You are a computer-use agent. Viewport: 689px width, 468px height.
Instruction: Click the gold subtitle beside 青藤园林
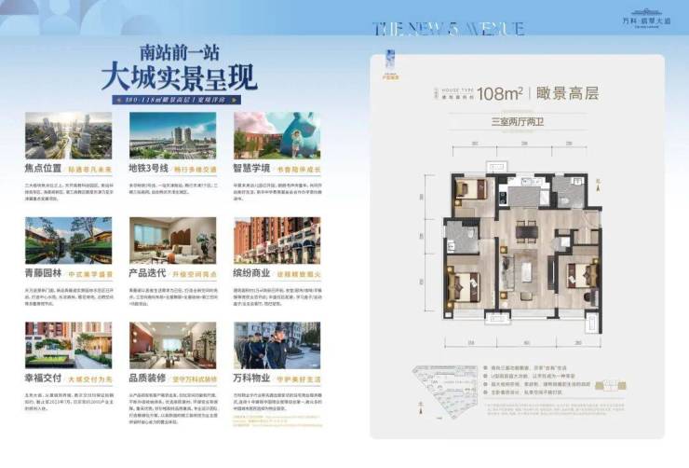[90, 274]
